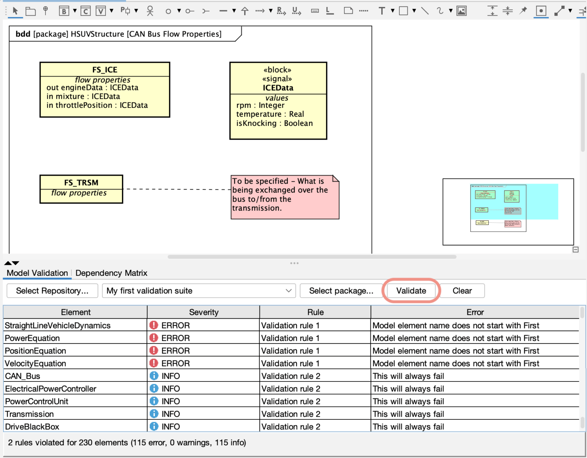Select the Text tool
The width and height of the screenshot is (587, 458).
click(382, 11)
